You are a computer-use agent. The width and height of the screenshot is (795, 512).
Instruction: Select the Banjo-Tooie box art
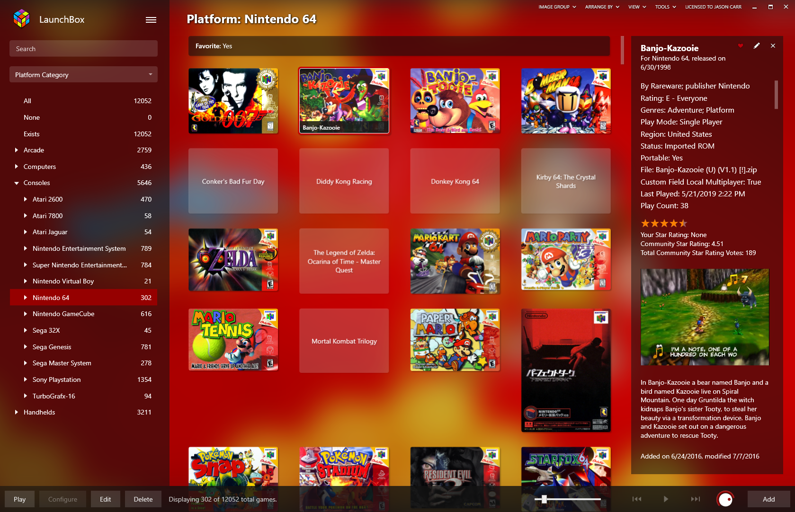(455, 101)
